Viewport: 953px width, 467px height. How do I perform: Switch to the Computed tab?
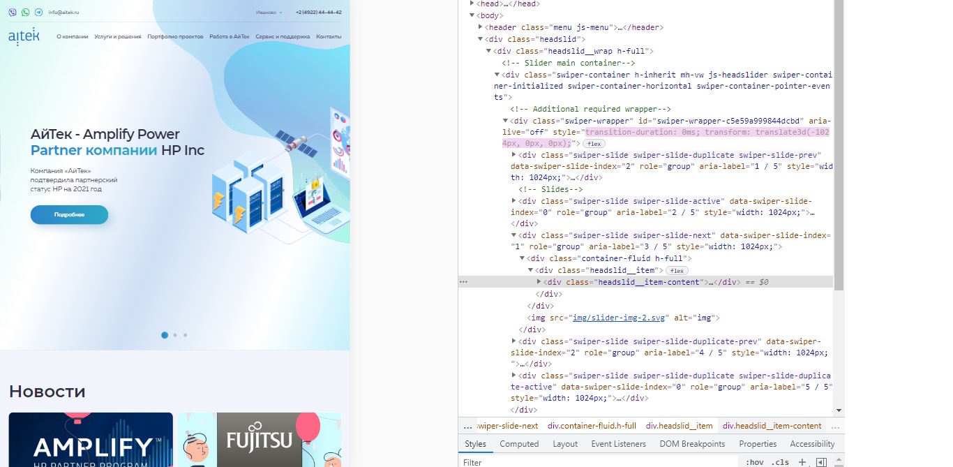(519, 444)
